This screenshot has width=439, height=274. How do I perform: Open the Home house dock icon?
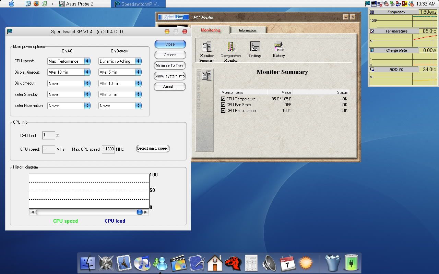click(215, 263)
